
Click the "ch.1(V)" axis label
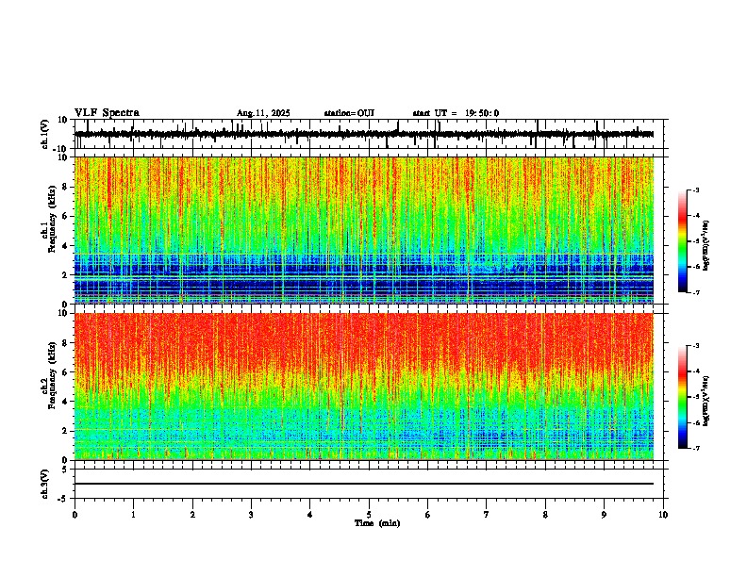(45, 134)
